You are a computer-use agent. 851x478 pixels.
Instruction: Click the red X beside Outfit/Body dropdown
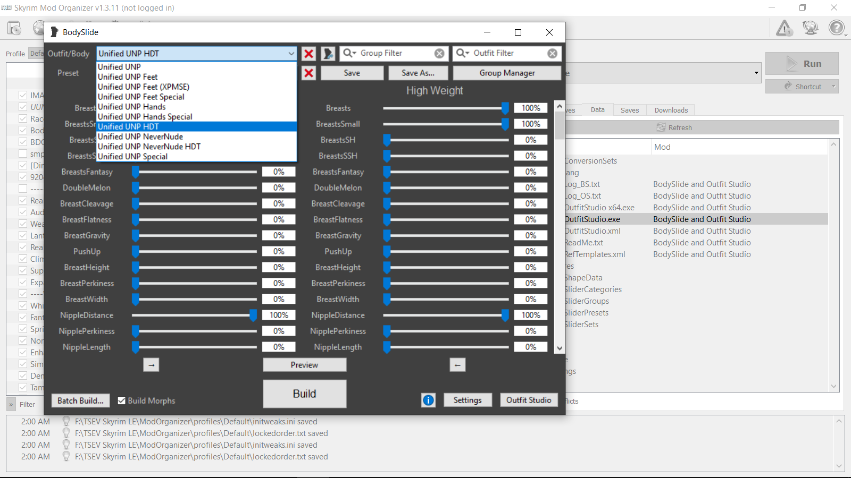point(308,54)
